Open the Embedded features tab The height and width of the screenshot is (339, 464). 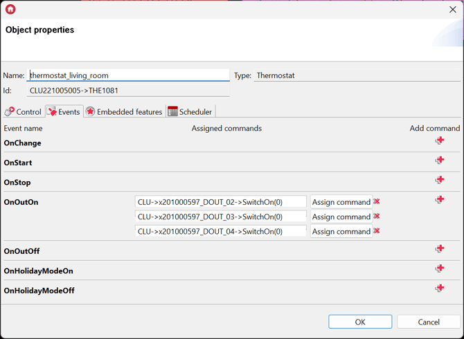124,111
